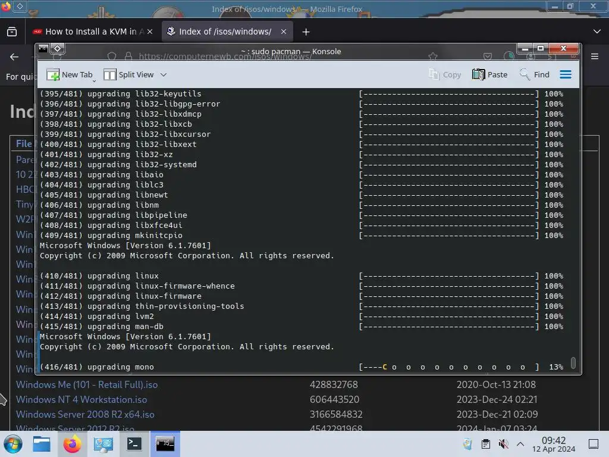Open a new Firefox tab with the plus button
Viewport: 609px width, 457px height.
pos(306,32)
